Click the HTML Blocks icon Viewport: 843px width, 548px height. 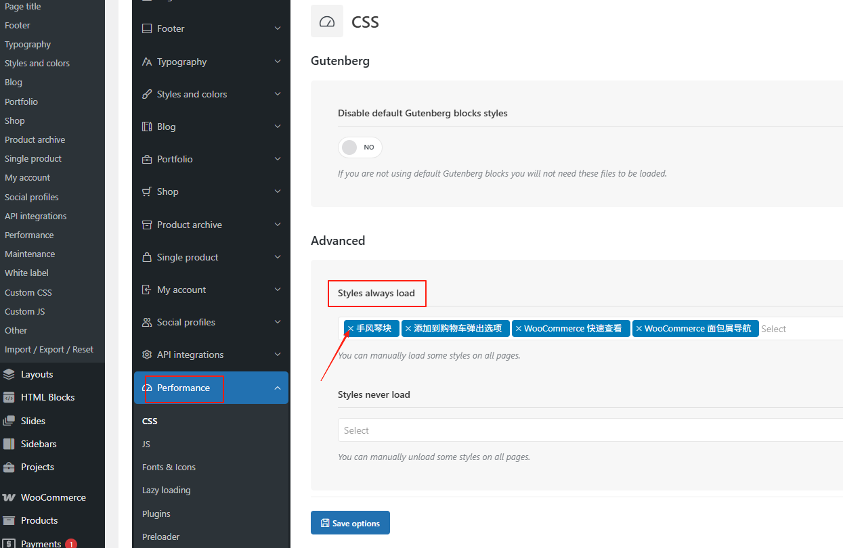click(x=9, y=397)
